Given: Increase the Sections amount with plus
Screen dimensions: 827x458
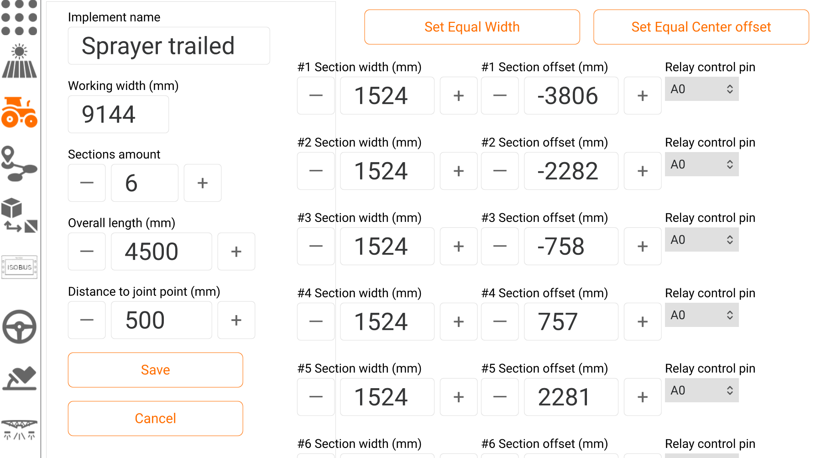Looking at the screenshot, I should click(x=203, y=183).
